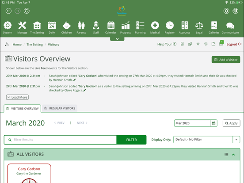
Task: Open the Medical section icon
Action: 155,26
